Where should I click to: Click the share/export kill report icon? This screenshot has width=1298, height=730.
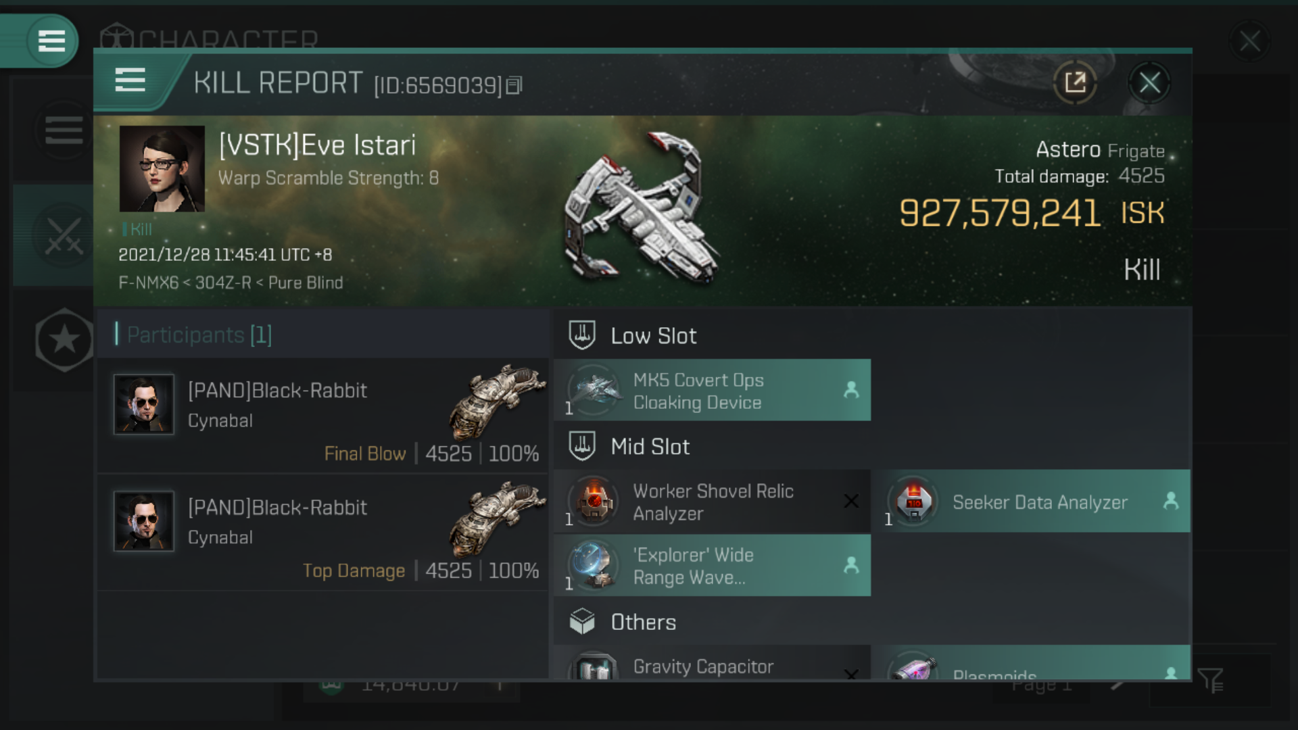click(1075, 82)
